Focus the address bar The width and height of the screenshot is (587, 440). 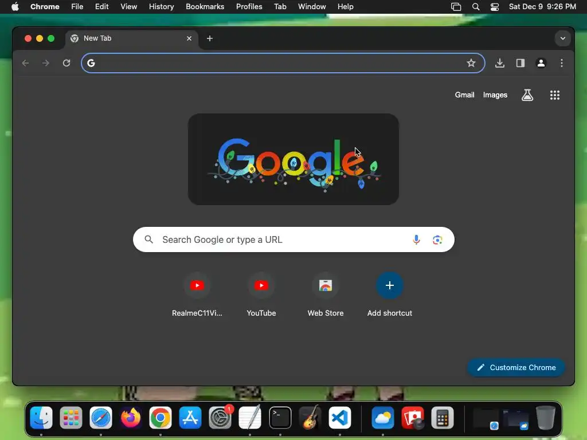[x=283, y=63]
